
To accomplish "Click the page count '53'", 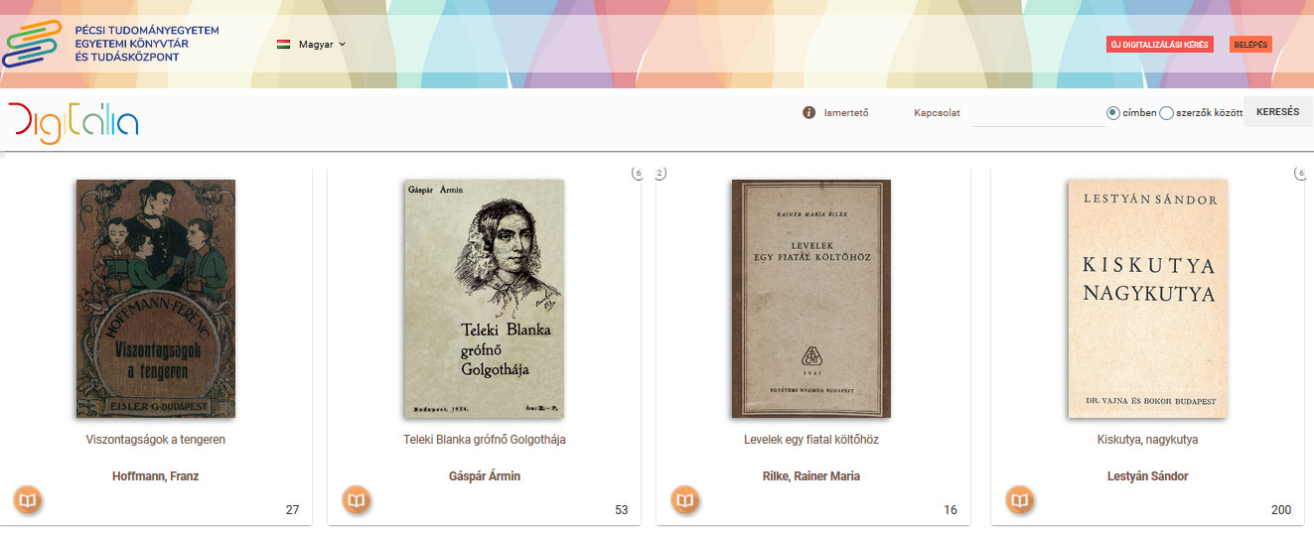I will [622, 510].
